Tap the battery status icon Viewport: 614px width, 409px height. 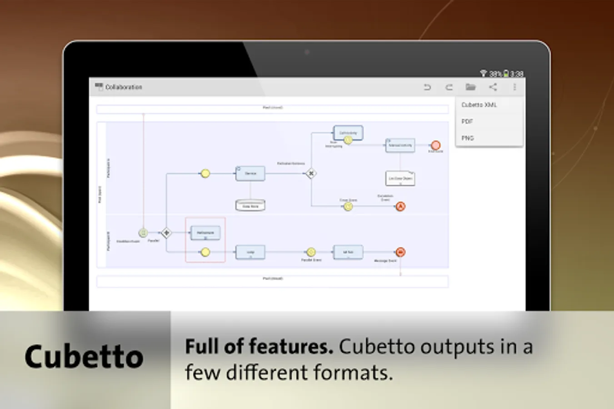pyautogui.click(x=506, y=73)
